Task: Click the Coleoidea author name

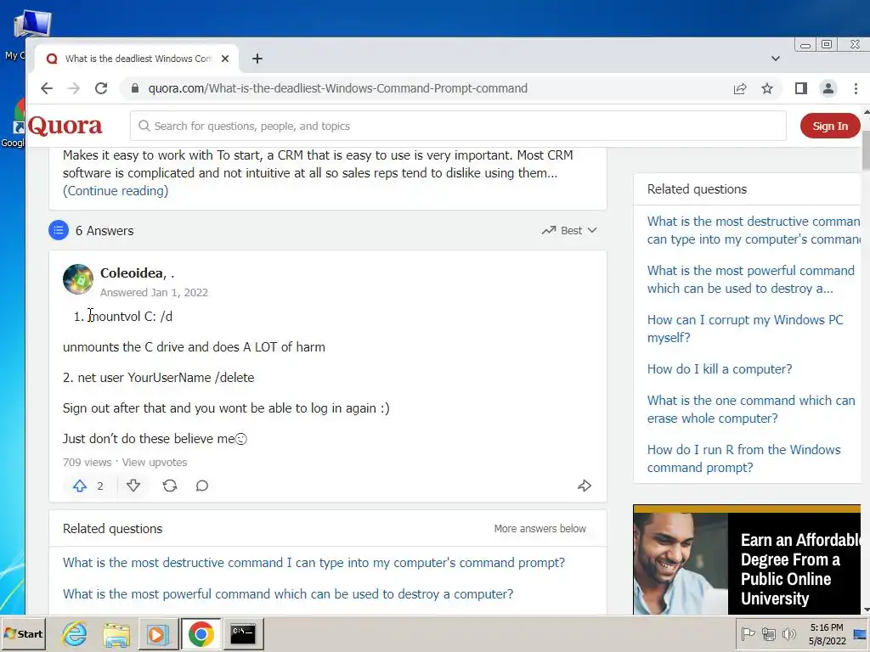Action: (132, 273)
